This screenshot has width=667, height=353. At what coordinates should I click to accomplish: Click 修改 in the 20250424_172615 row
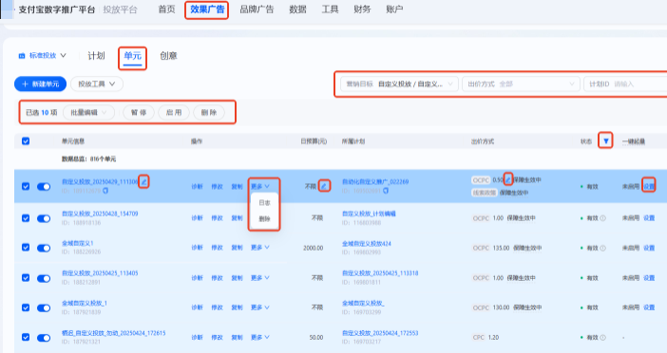(217, 337)
